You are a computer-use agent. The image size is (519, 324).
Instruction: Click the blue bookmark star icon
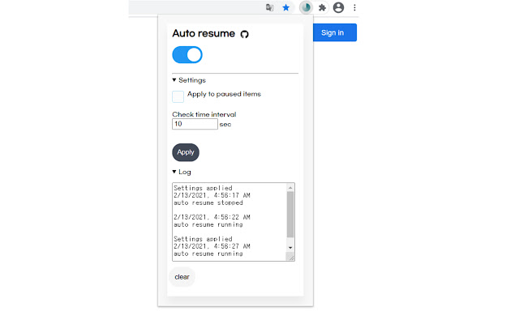point(286,7)
